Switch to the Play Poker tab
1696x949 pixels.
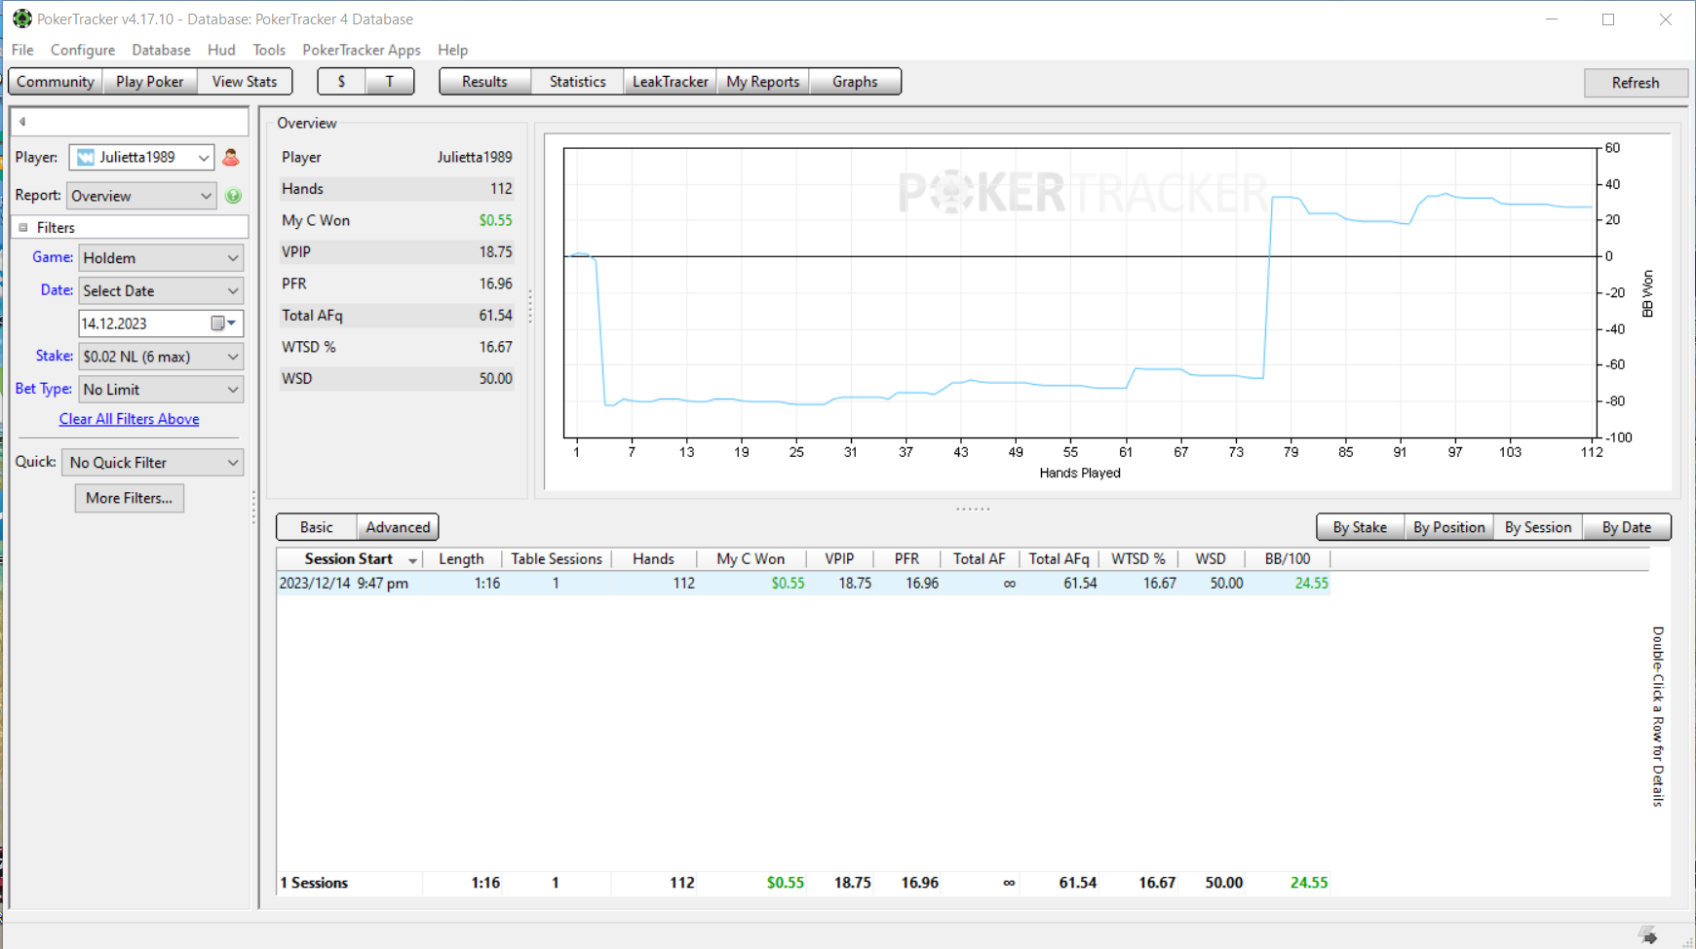(149, 82)
